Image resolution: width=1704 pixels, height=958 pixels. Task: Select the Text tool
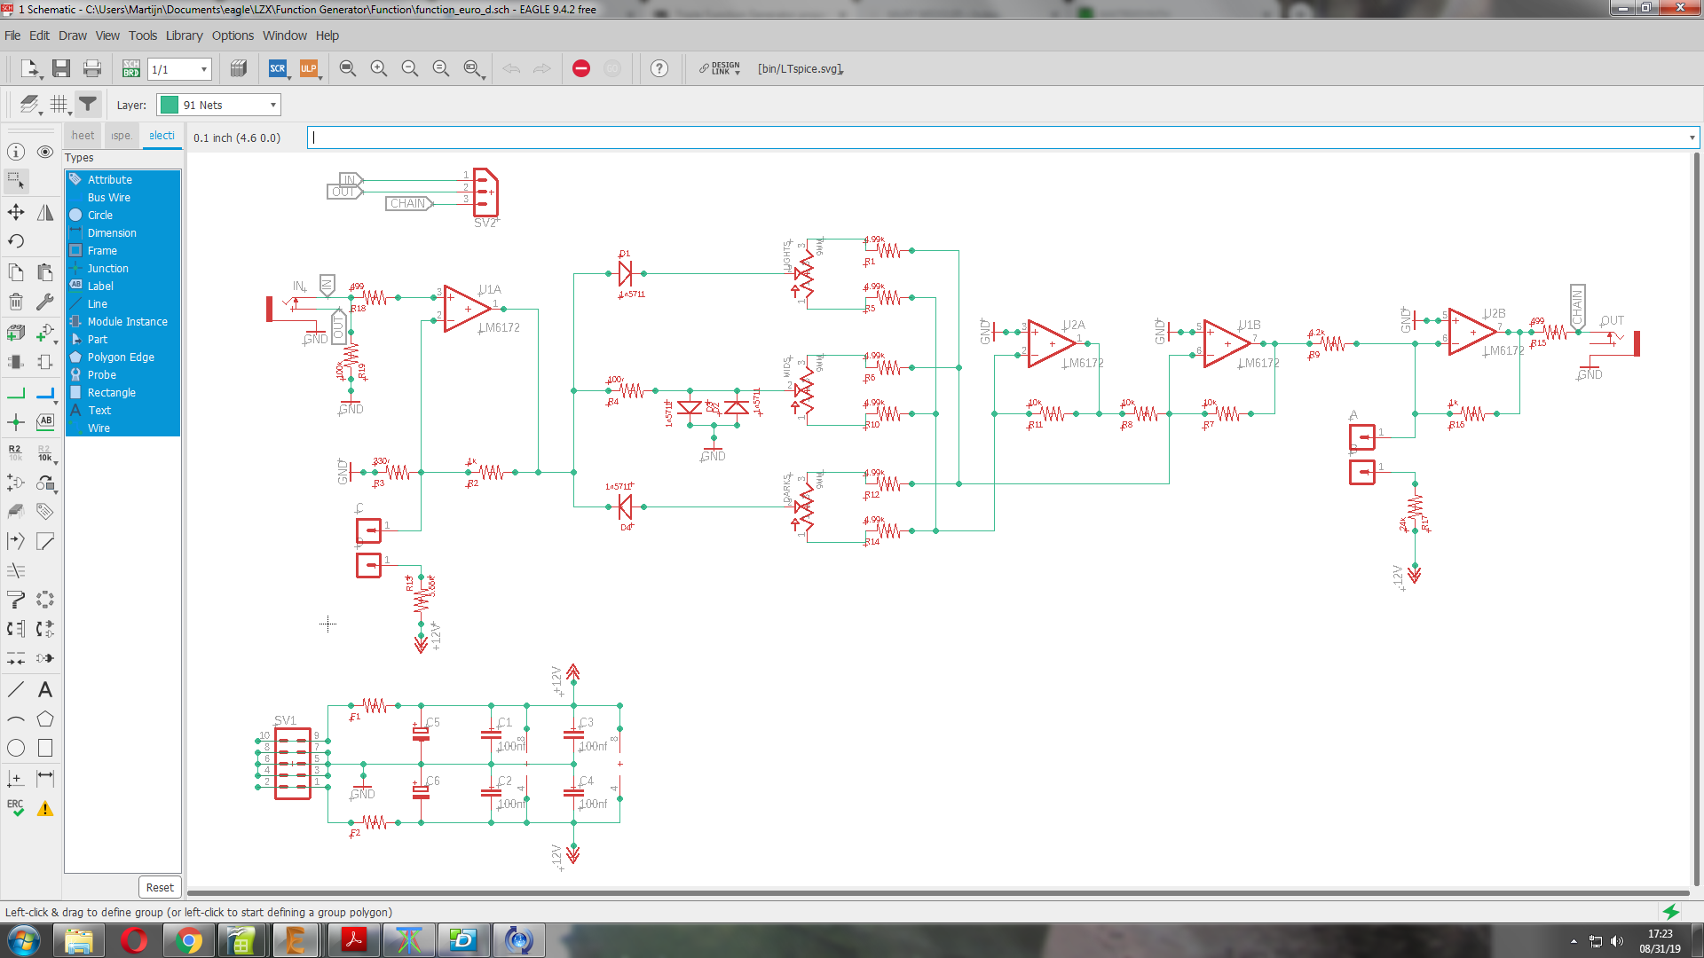45,689
